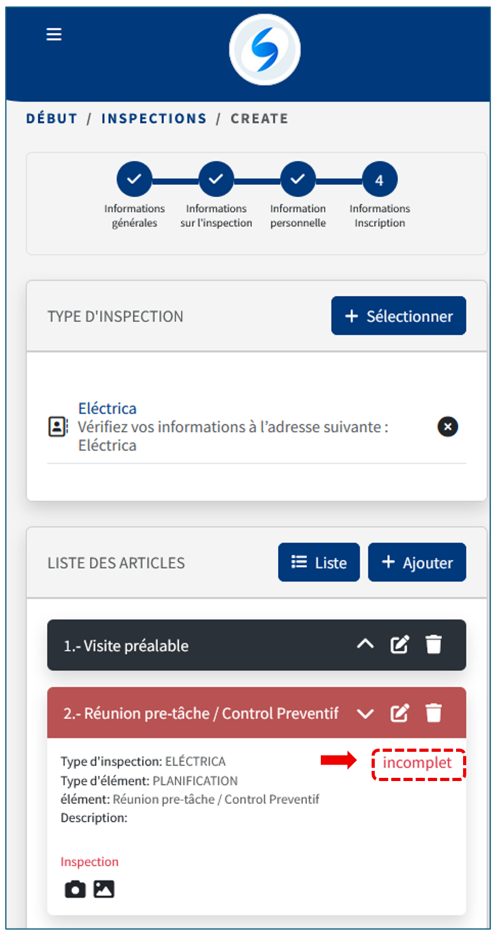Select step 4 Informations Inscription
498x938 pixels.
(x=379, y=180)
